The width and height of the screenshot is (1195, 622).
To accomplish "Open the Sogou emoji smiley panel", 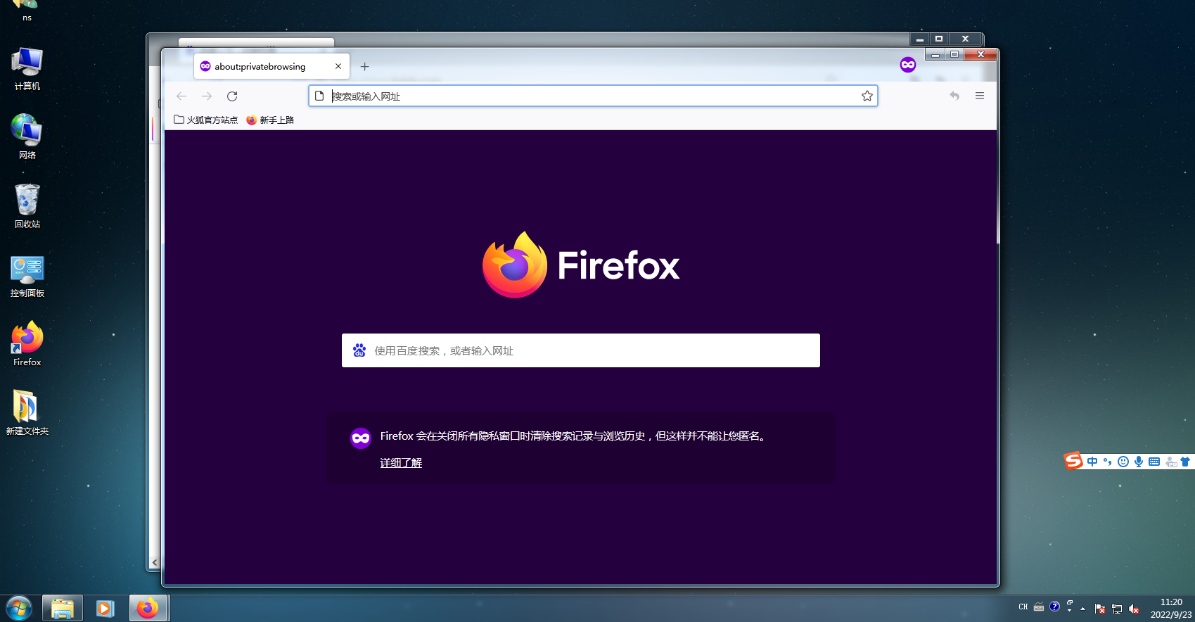I will (x=1123, y=462).
